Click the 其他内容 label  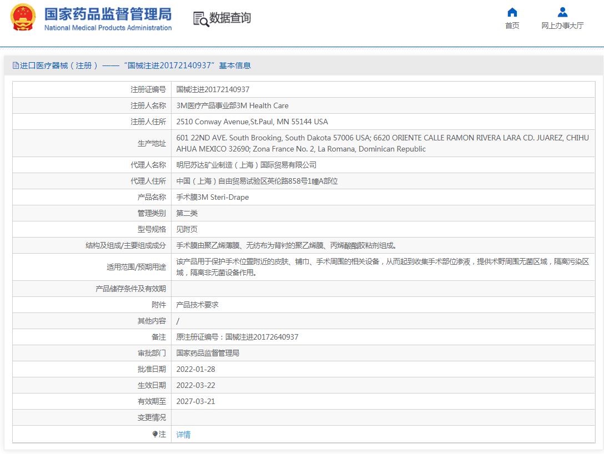pyautogui.click(x=152, y=321)
